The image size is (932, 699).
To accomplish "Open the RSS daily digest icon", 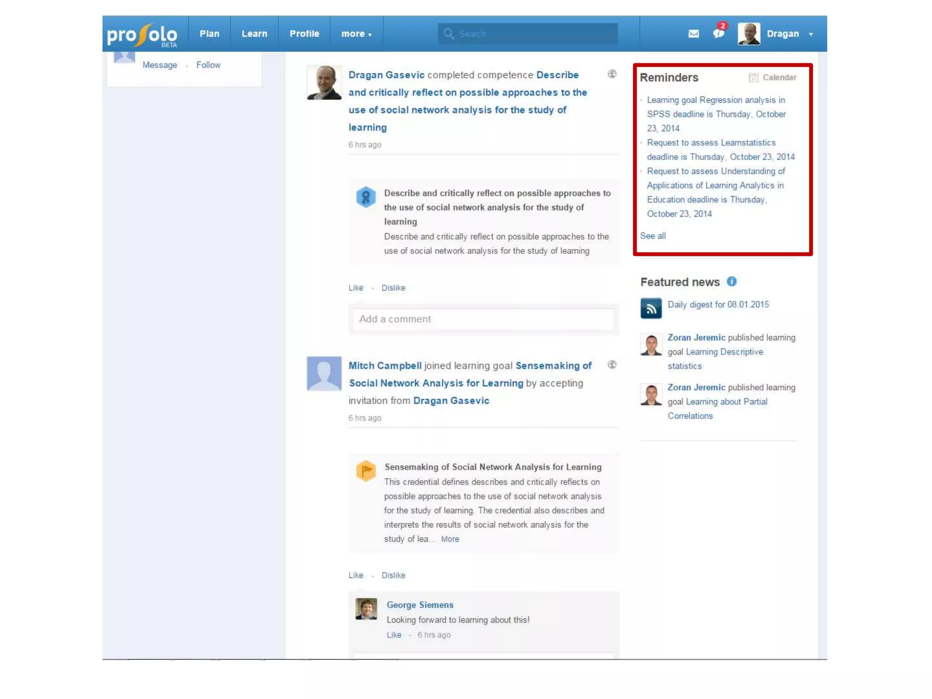I will 651,309.
